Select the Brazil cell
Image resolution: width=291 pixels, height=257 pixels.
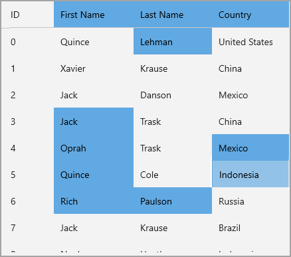coord(250,227)
